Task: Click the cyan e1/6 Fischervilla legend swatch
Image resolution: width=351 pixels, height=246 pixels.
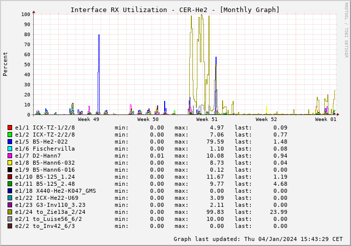Action: (x=10, y=149)
